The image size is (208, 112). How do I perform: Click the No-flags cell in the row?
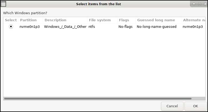[125, 27]
